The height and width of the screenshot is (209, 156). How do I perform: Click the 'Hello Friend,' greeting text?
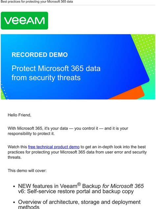pyautogui.click(x=19, y=115)
